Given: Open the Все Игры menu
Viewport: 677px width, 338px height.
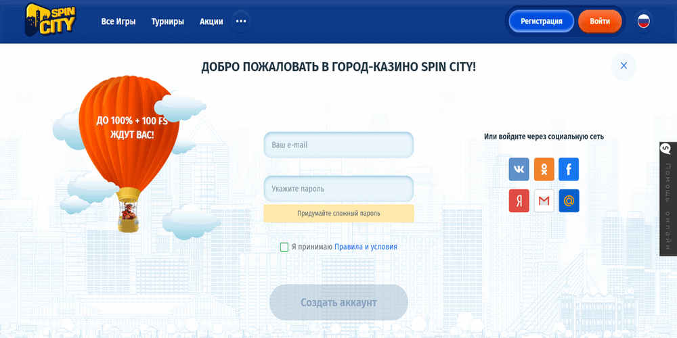Looking at the screenshot, I should click(x=118, y=22).
